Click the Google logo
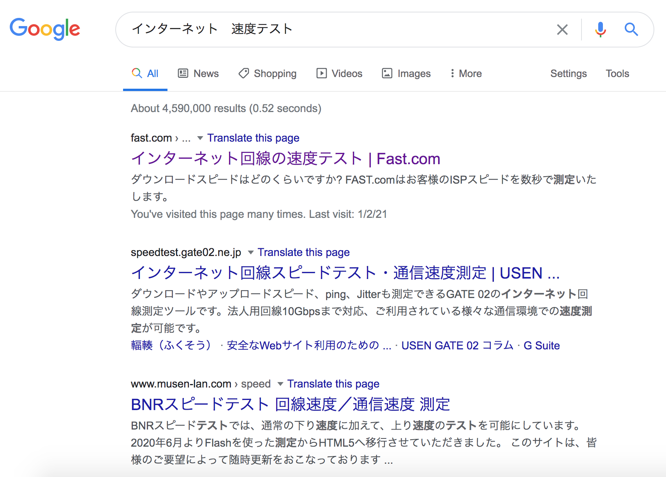Image resolution: width=666 pixels, height=477 pixels. (45, 29)
